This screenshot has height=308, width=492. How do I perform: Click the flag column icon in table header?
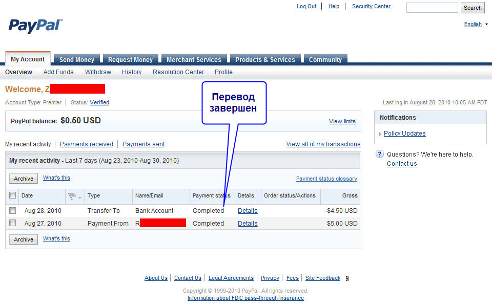point(72,196)
